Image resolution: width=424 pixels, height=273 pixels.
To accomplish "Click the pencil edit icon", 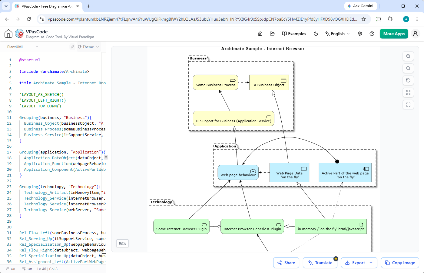I will pyautogui.click(x=72, y=47).
